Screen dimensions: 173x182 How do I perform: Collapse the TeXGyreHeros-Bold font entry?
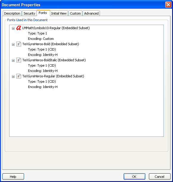pos(13,44)
